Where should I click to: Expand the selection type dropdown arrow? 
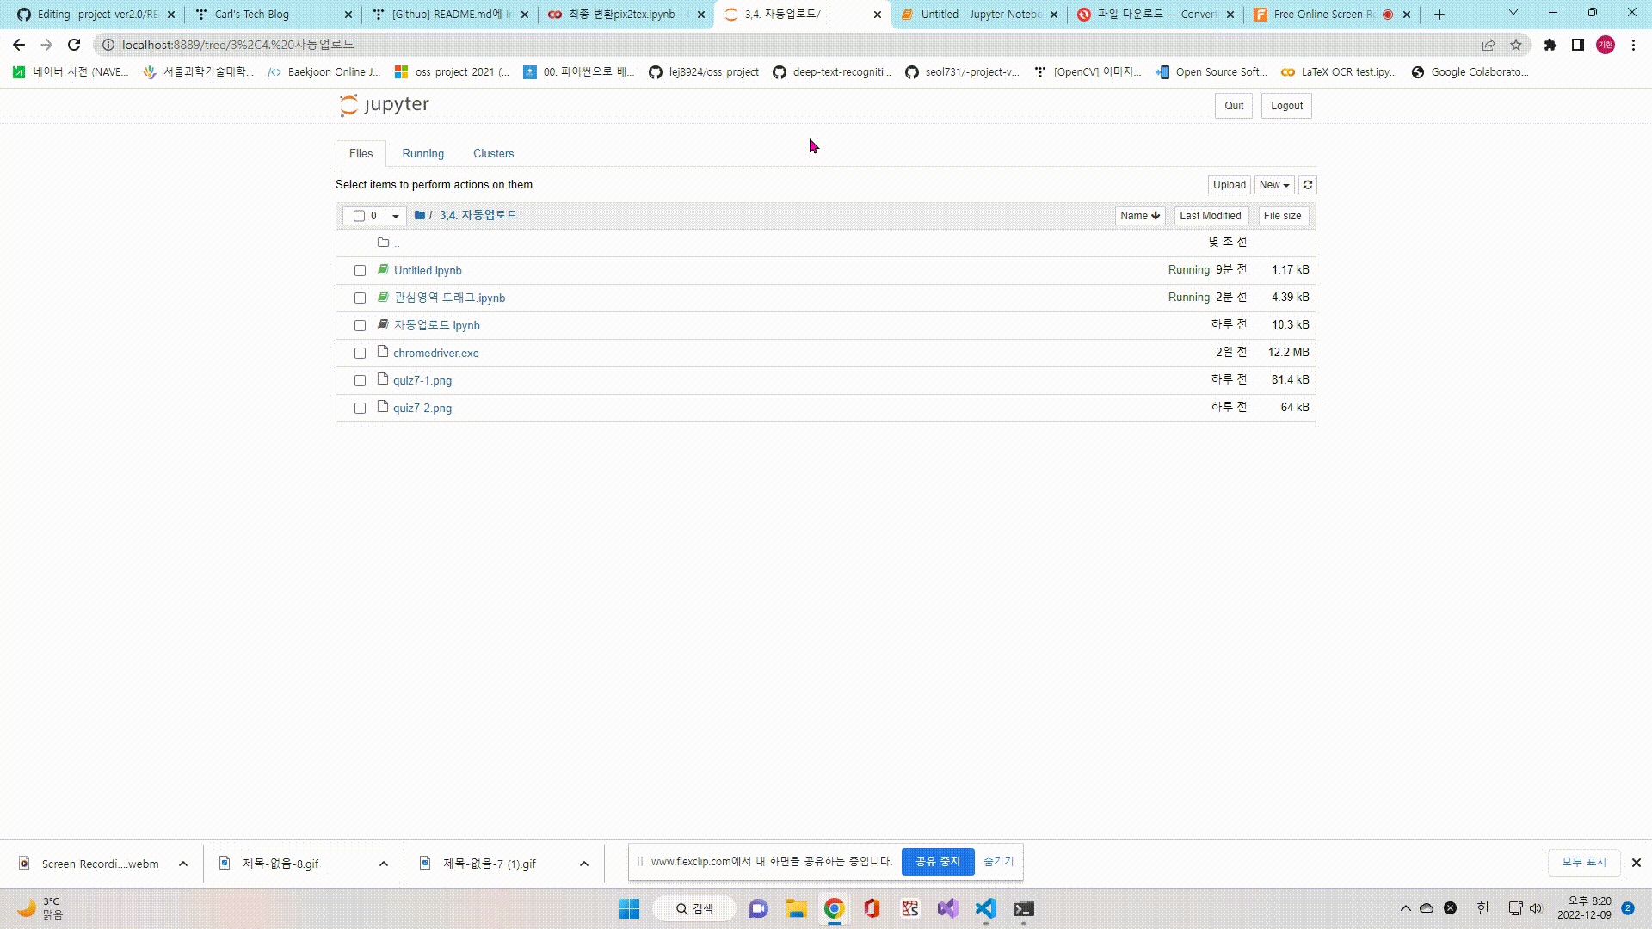click(x=396, y=216)
